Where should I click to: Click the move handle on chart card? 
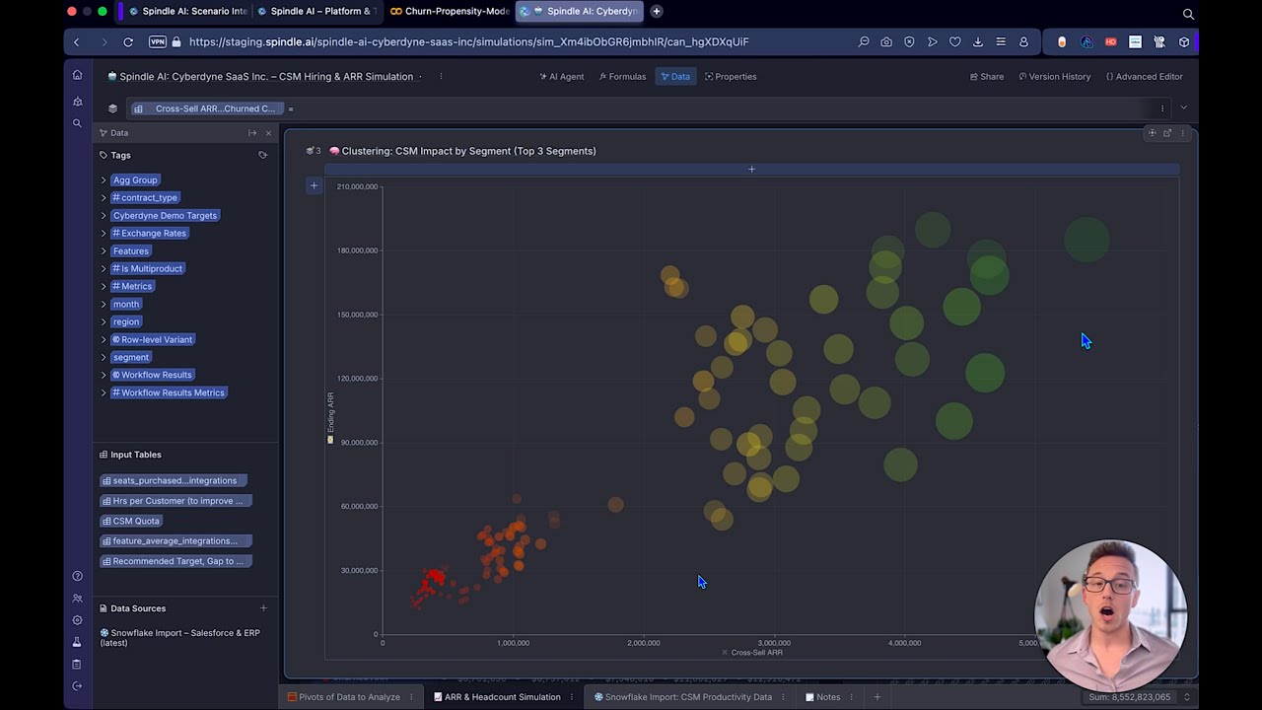point(1152,133)
